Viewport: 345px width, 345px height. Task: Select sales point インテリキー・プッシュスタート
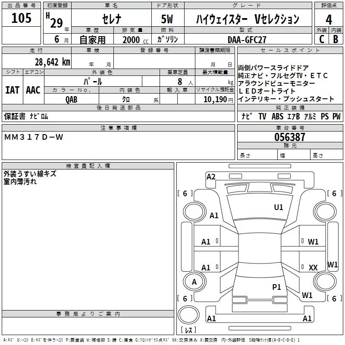[x=286, y=99]
